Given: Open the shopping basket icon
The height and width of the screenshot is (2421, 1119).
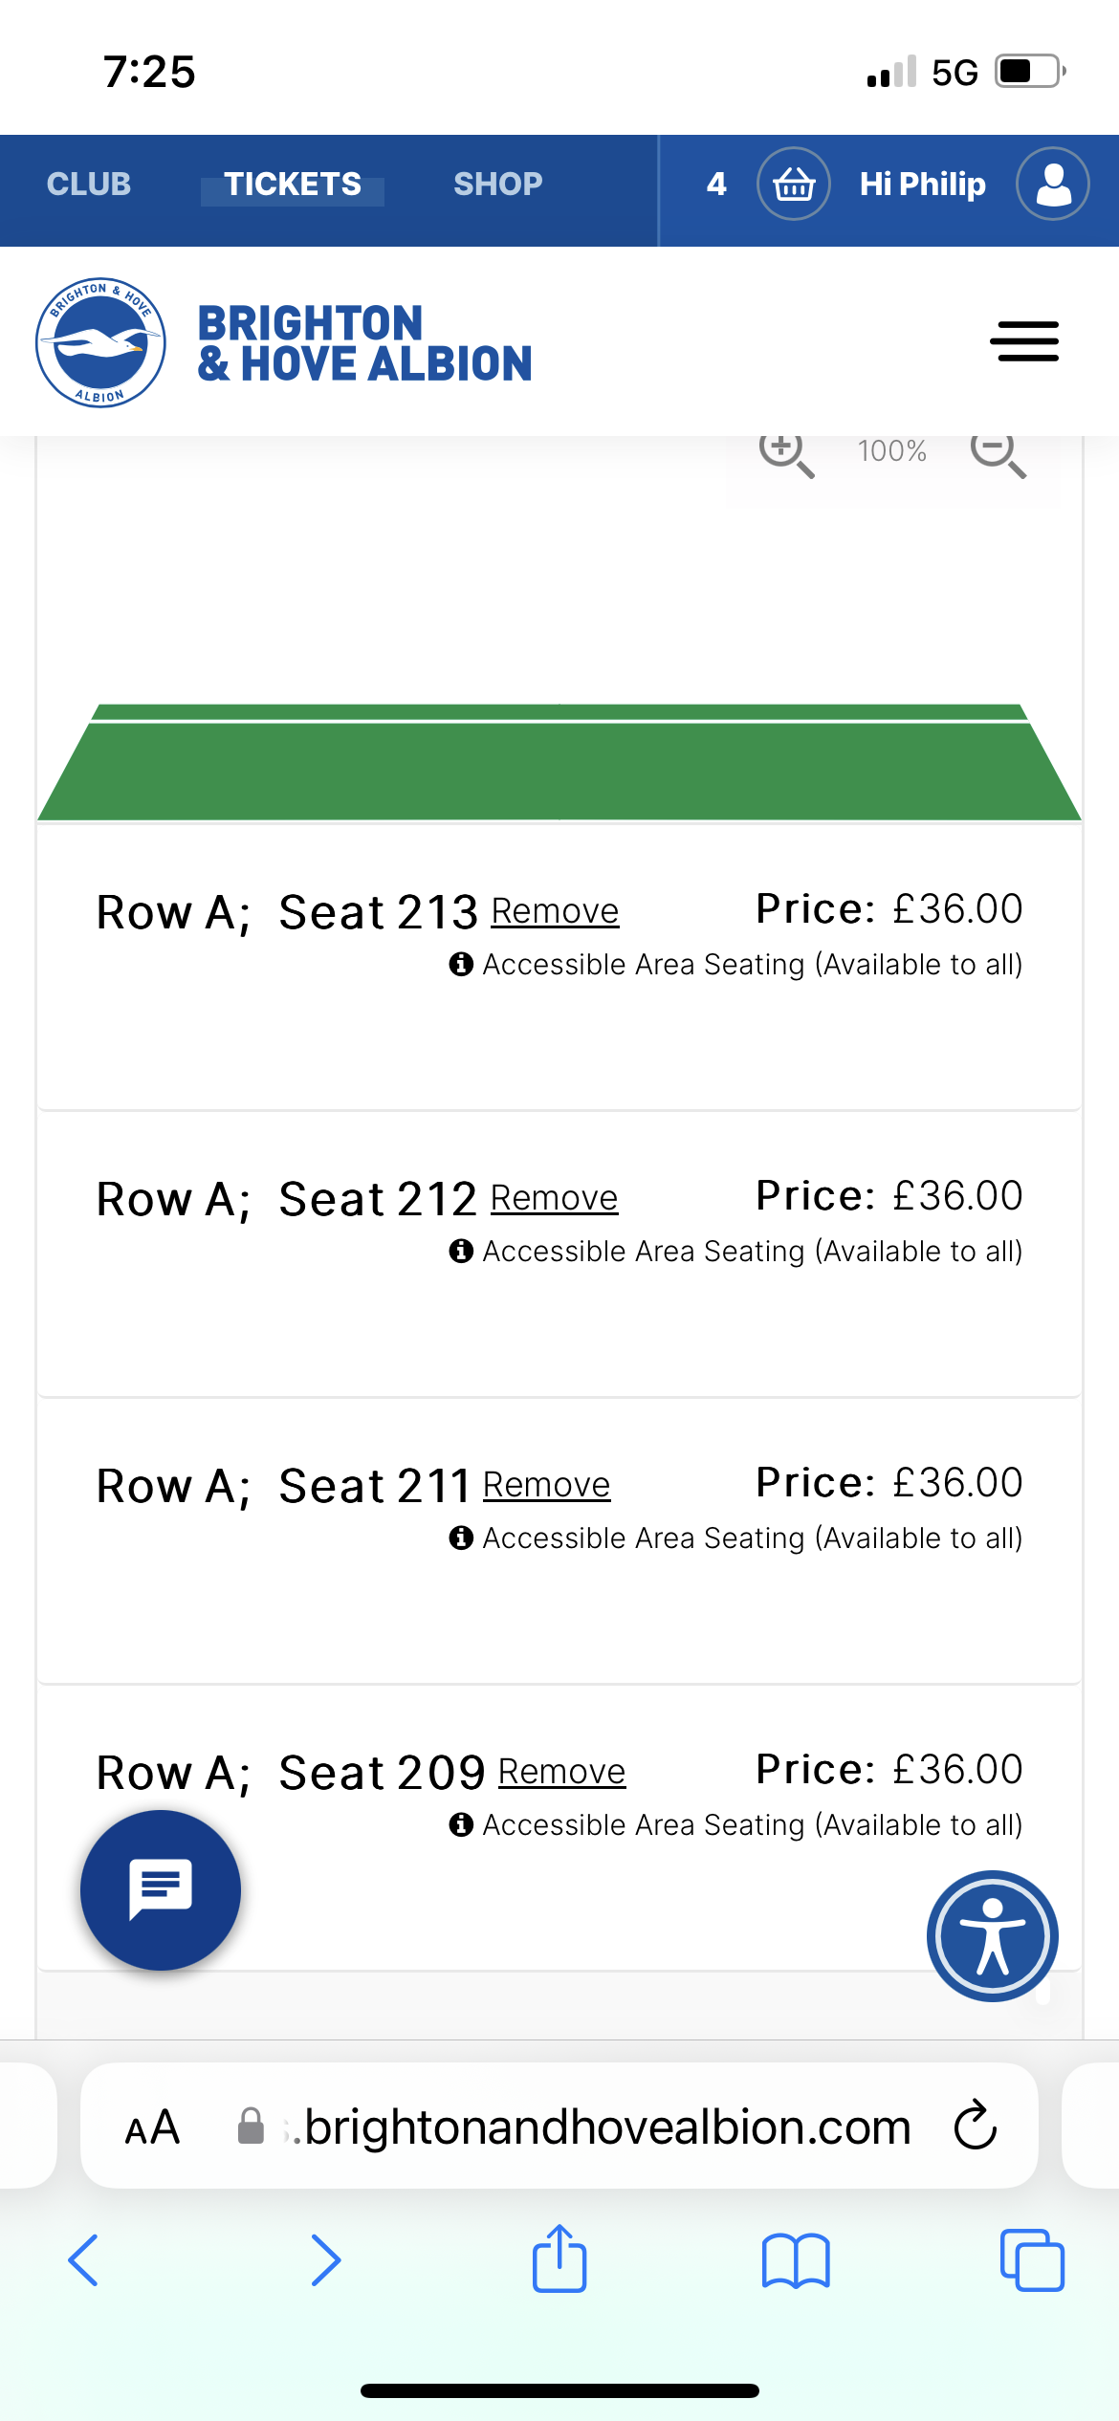Looking at the screenshot, I should coord(794,184).
